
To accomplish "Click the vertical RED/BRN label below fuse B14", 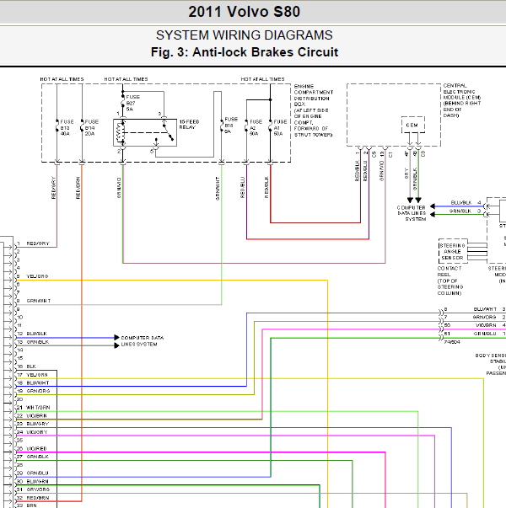I will [78, 188].
